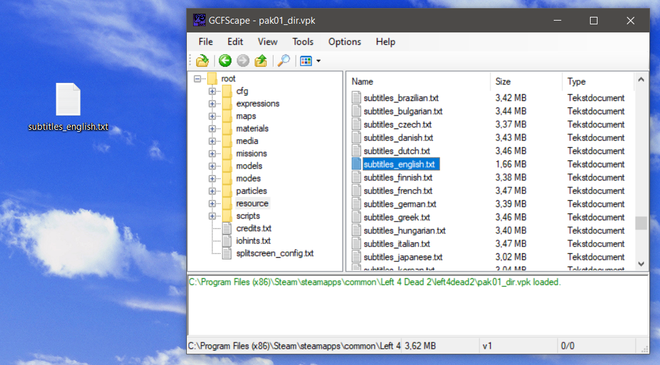Click the cfg folder icon
660x365 pixels.
pos(227,91)
